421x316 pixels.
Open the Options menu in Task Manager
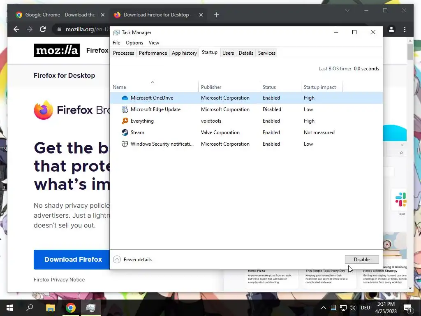[x=134, y=43]
